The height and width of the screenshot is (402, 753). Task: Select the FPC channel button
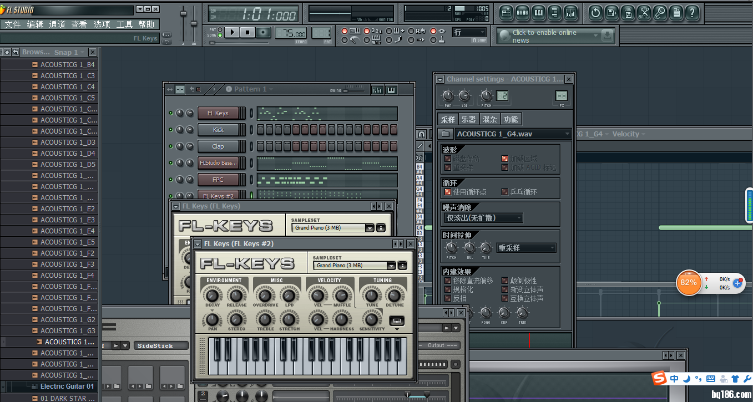[x=218, y=180]
